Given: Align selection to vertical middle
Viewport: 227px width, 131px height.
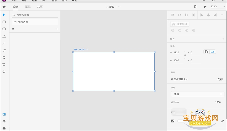Looking at the screenshot, I should click(179, 15).
